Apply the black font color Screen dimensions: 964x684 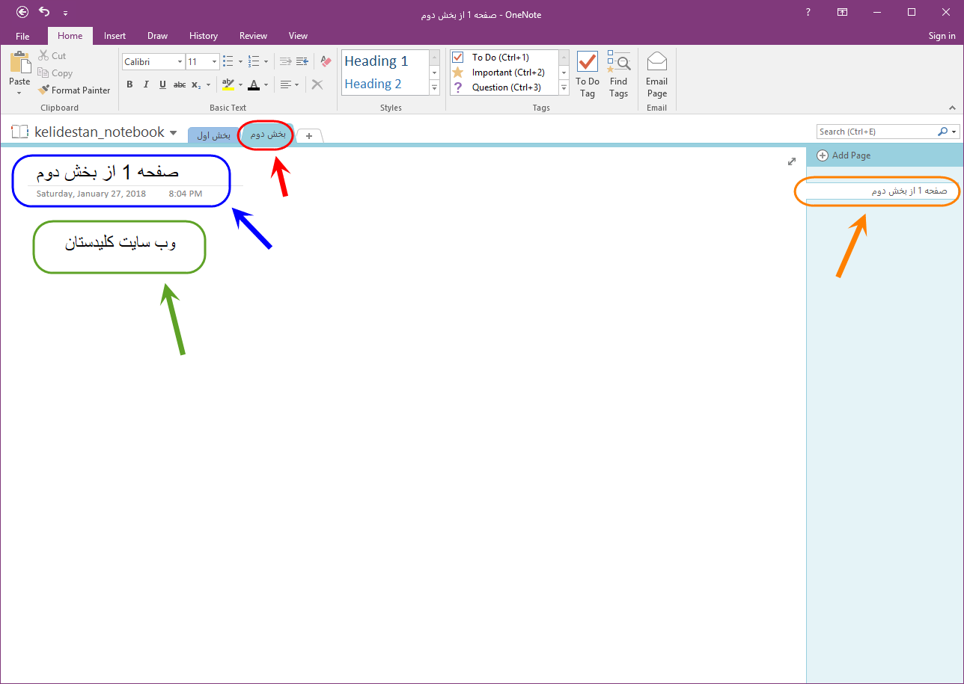click(x=254, y=84)
